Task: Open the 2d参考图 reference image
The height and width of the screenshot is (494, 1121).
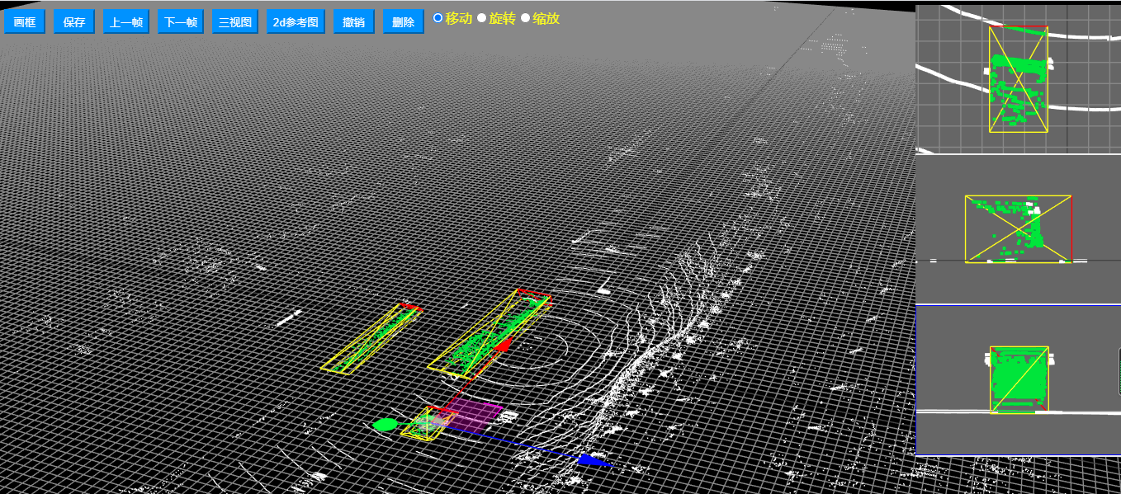Action: point(296,22)
